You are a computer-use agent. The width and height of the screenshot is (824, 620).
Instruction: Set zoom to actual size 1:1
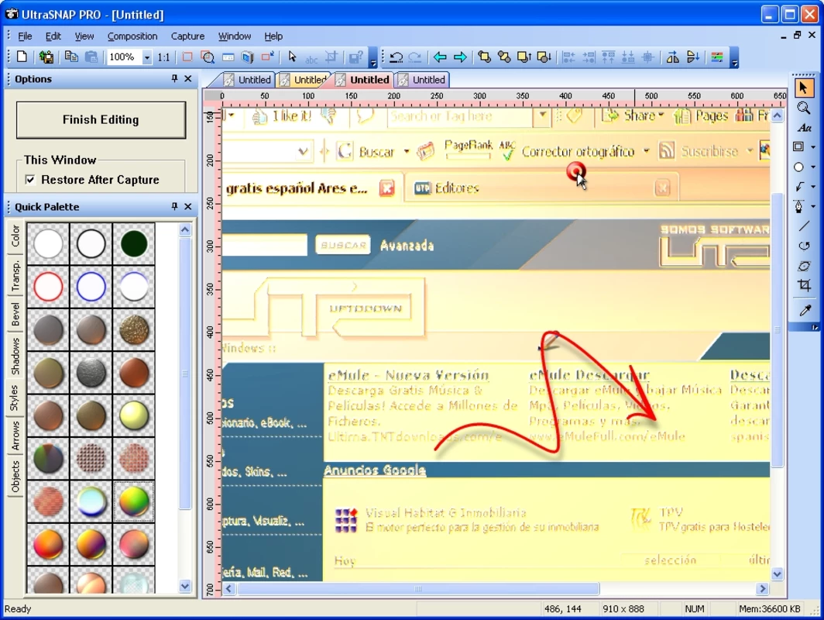(164, 57)
